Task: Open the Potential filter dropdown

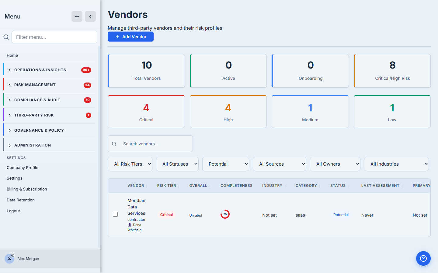Action: [226, 164]
